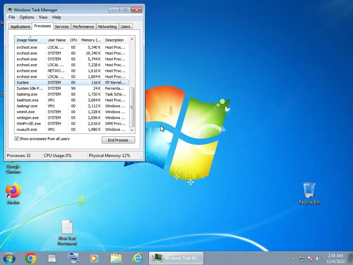The height and width of the screenshot is (265, 353).
Task: Switch to the Performance tab
Action: tap(83, 26)
